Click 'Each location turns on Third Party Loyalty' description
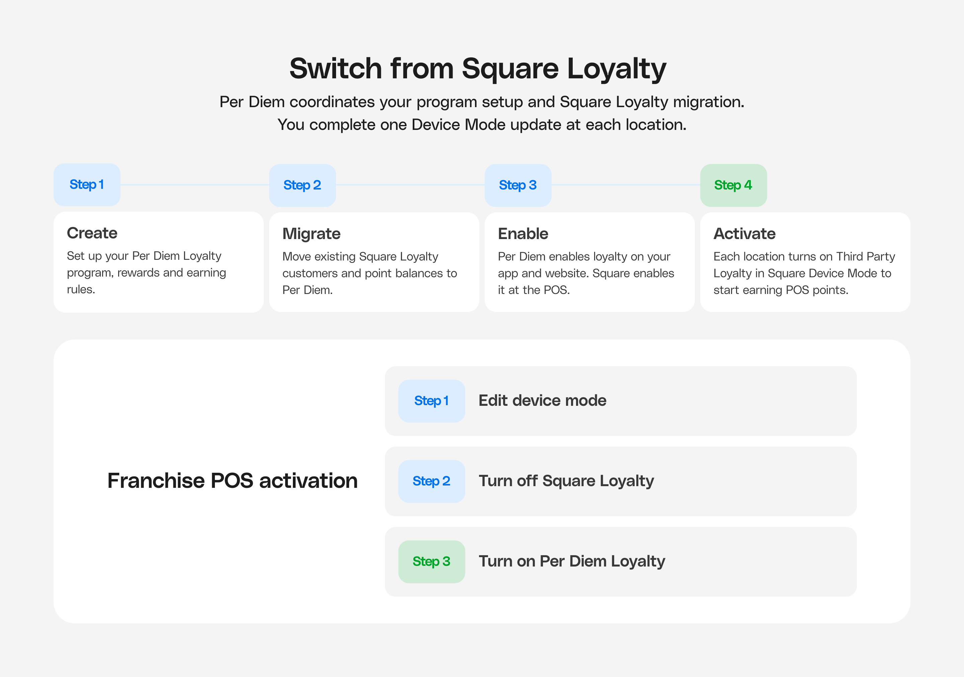Viewport: 964px width, 677px height. pos(804,274)
